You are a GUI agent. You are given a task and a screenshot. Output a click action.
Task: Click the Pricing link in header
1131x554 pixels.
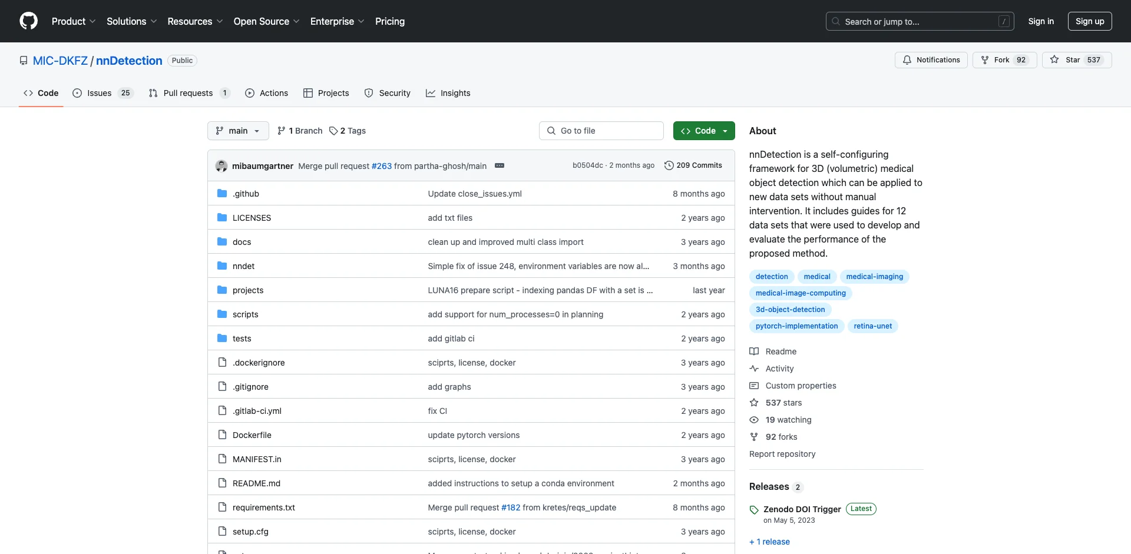pos(390,21)
